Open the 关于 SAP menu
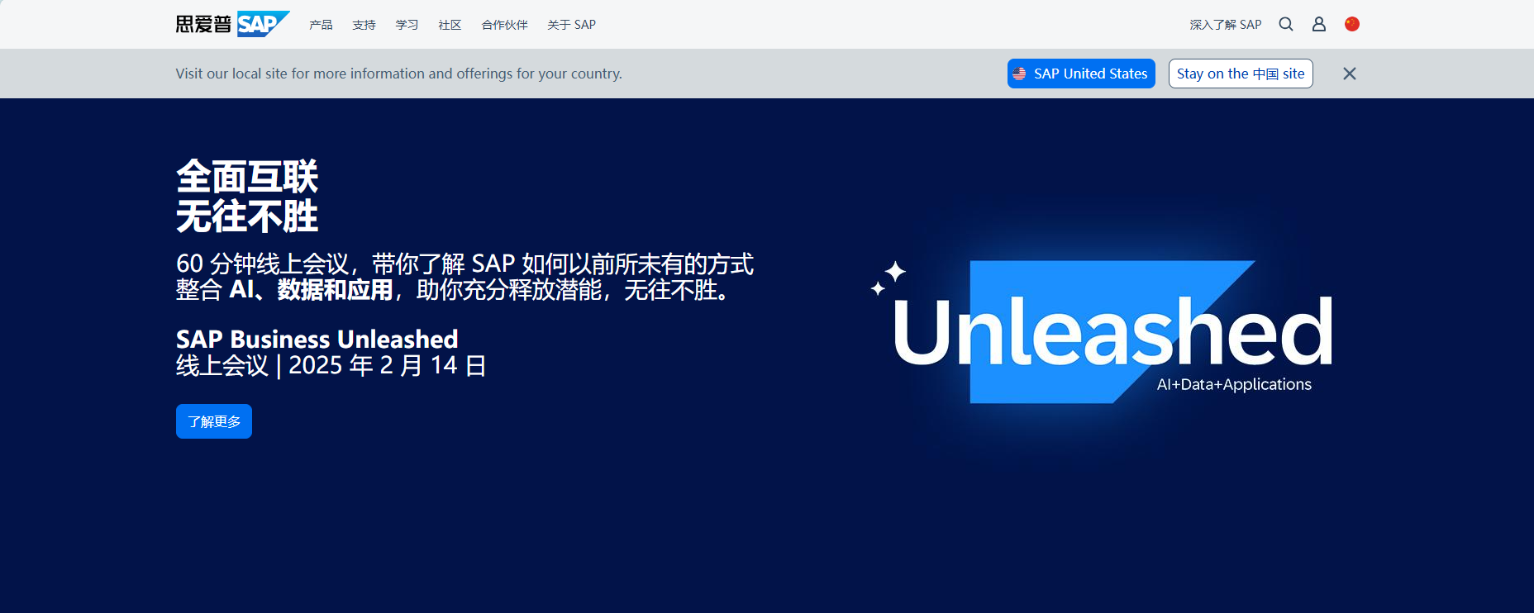1534x613 pixels. (x=571, y=25)
